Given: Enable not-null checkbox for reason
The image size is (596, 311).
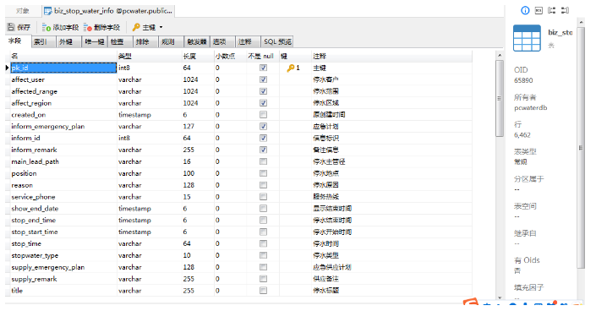Looking at the screenshot, I should [263, 185].
